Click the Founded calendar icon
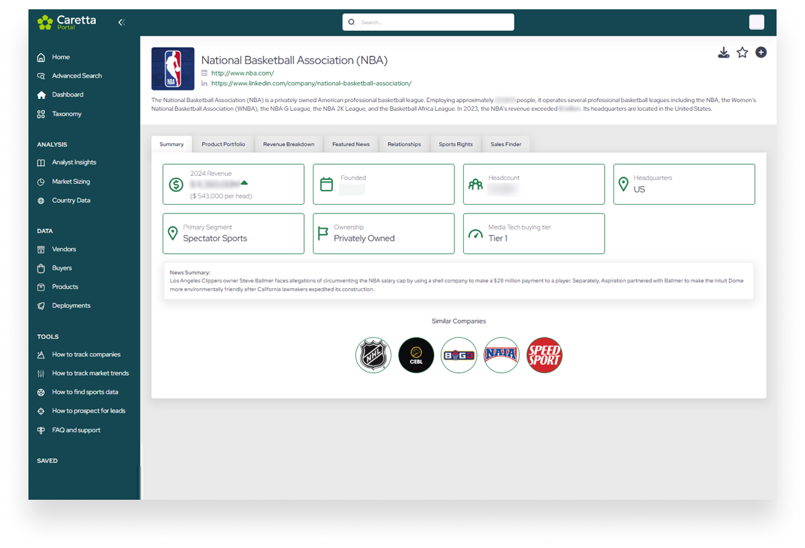 326,184
